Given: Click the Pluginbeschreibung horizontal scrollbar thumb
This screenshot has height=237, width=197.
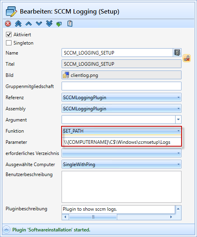Looking at the screenshot, I should pos(93,217).
